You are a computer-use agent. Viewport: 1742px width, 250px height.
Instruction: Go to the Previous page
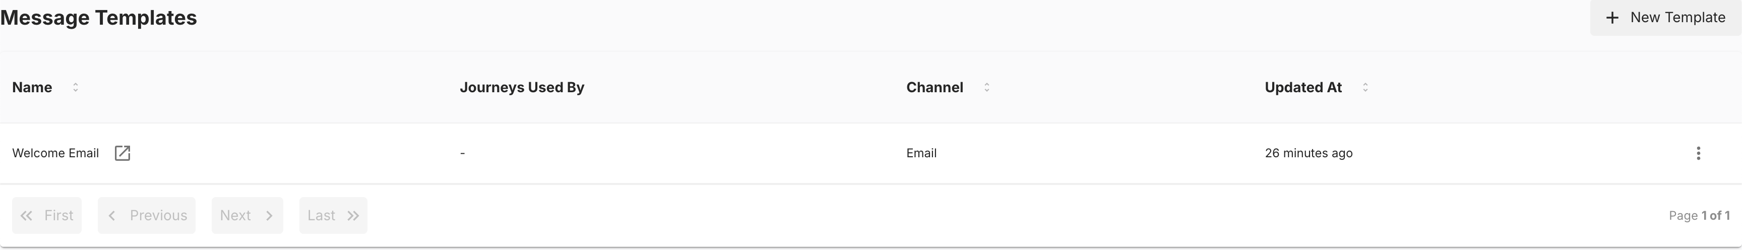tap(147, 216)
